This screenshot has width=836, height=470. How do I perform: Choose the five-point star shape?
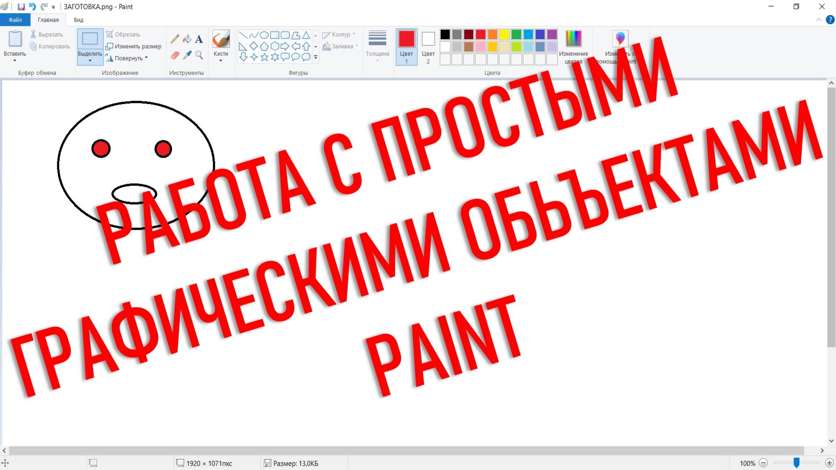[264, 57]
